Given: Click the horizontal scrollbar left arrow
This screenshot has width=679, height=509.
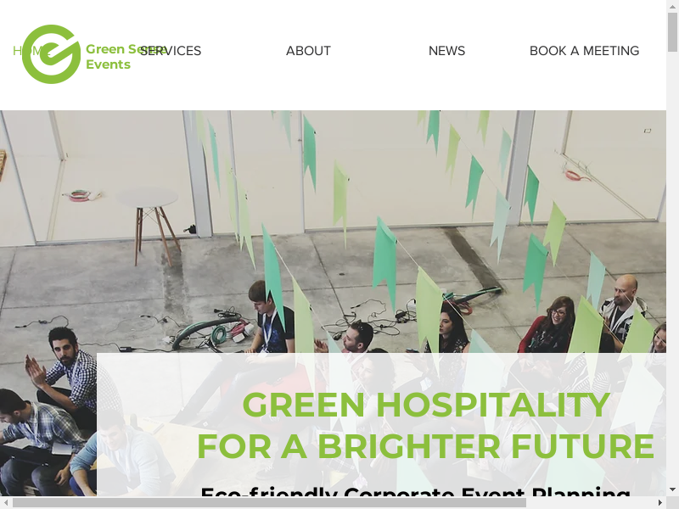Looking at the screenshot, I should (5, 502).
